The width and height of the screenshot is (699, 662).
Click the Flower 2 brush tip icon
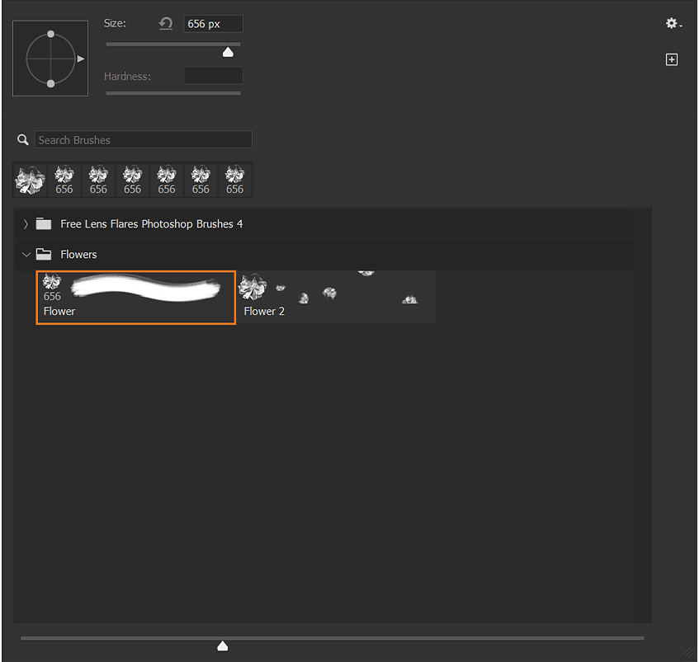tap(253, 287)
